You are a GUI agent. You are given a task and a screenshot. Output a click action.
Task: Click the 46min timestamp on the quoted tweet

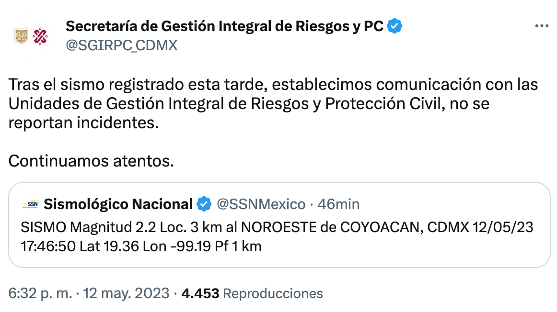(x=338, y=205)
